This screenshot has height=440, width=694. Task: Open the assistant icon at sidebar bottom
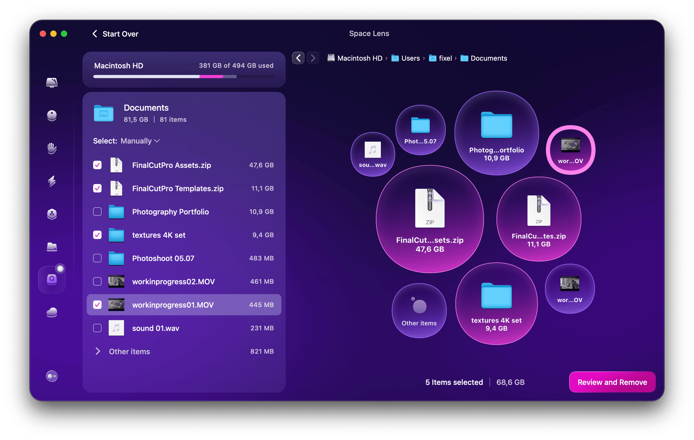pyautogui.click(x=52, y=376)
